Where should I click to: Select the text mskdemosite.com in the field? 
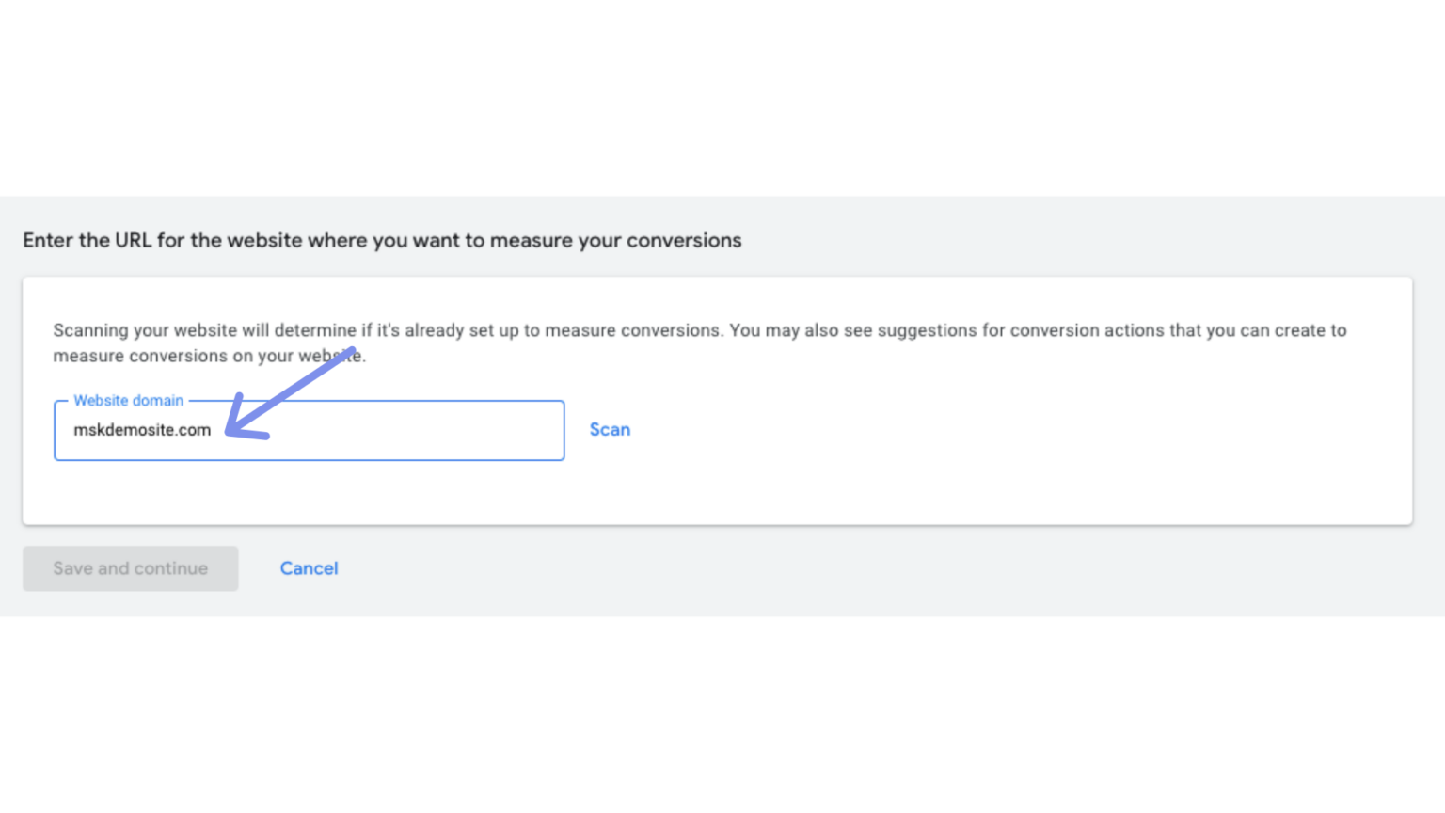click(x=142, y=430)
